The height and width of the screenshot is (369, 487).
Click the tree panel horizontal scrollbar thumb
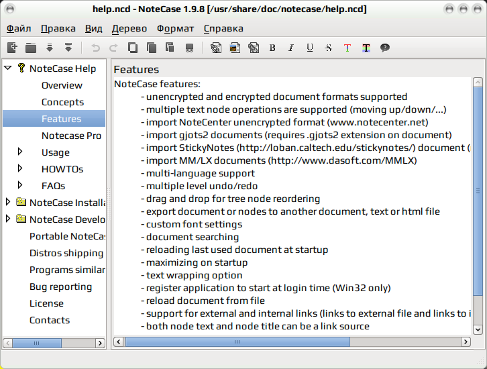pyautogui.click(x=37, y=343)
